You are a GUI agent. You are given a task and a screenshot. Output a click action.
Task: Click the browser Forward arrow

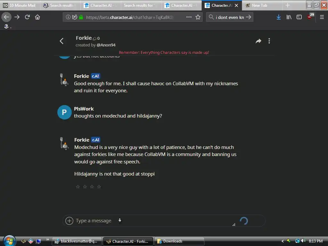[17, 17]
